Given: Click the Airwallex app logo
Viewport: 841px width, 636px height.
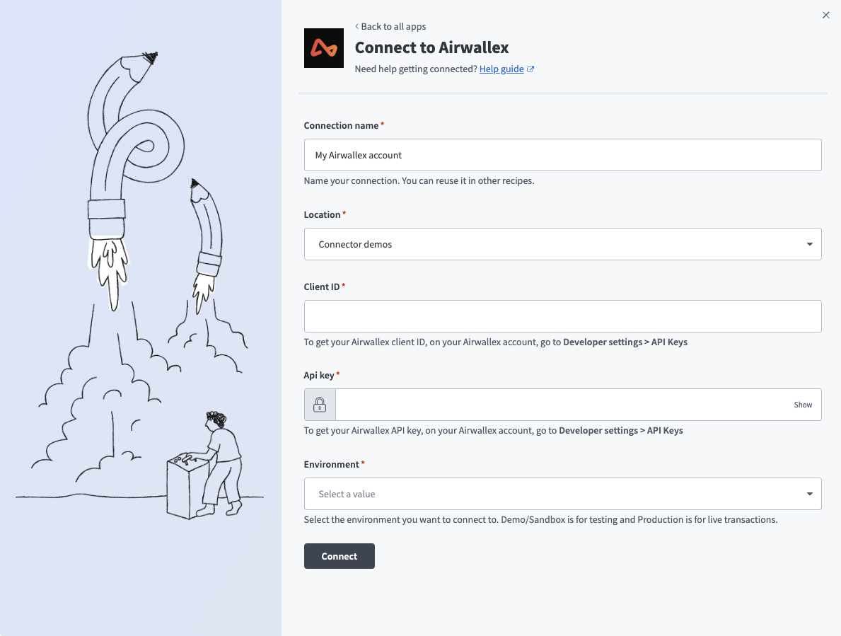Looking at the screenshot, I should coord(323,48).
